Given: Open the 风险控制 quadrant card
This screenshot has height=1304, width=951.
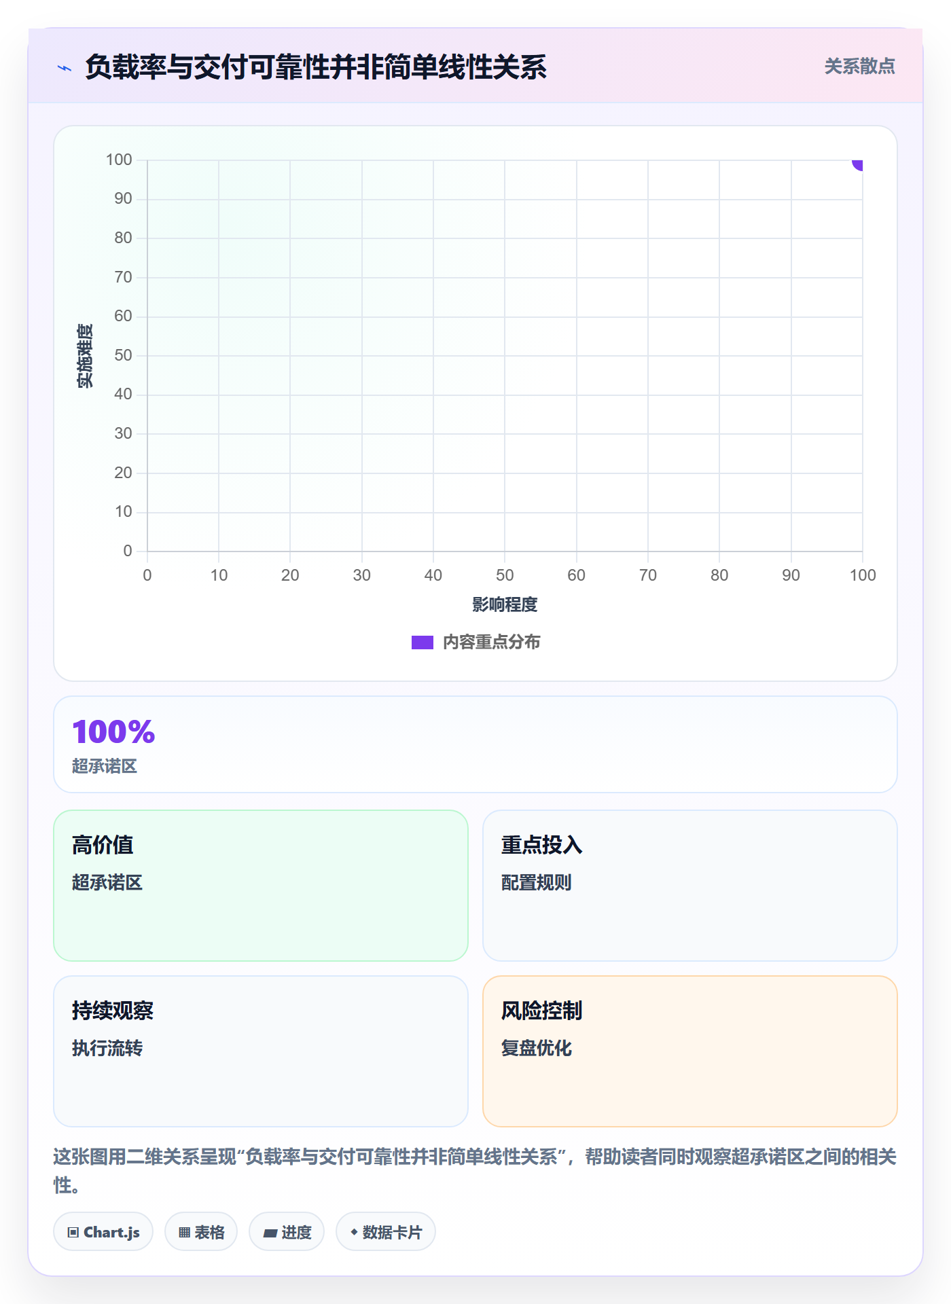Looking at the screenshot, I should (x=690, y=1051).
